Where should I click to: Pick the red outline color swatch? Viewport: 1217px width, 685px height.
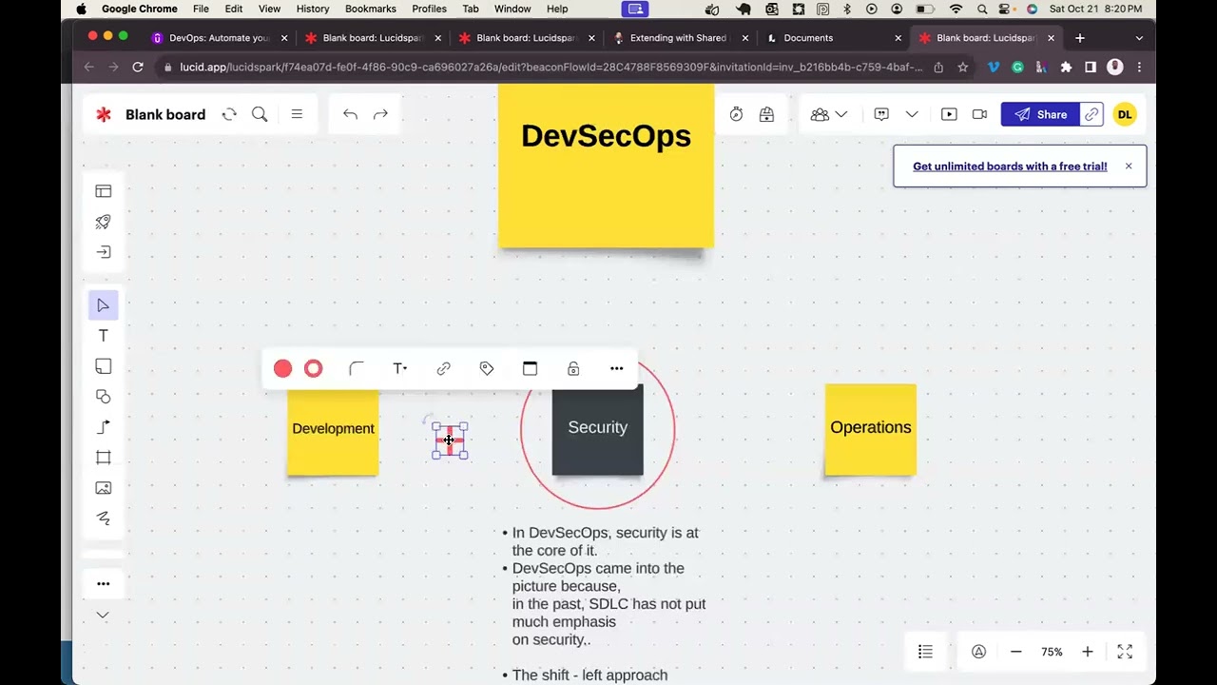coord(313,368)
